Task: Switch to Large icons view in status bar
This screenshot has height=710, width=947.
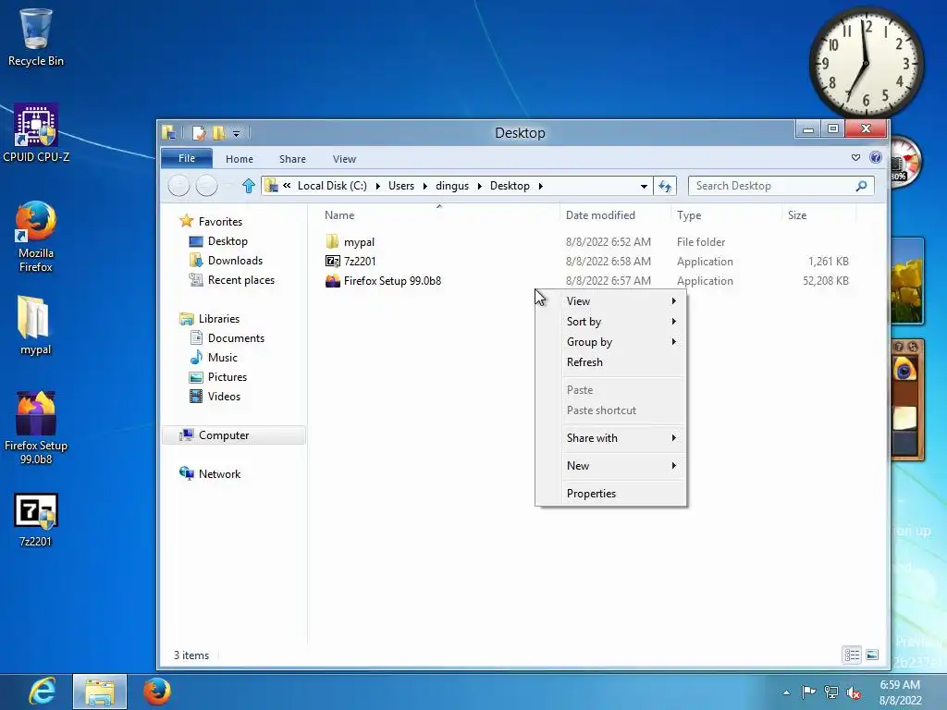Action: click(872, 655)
